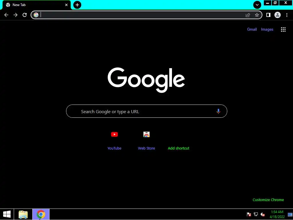Open the Images link

pyautogui.click(x=267, y=30)
